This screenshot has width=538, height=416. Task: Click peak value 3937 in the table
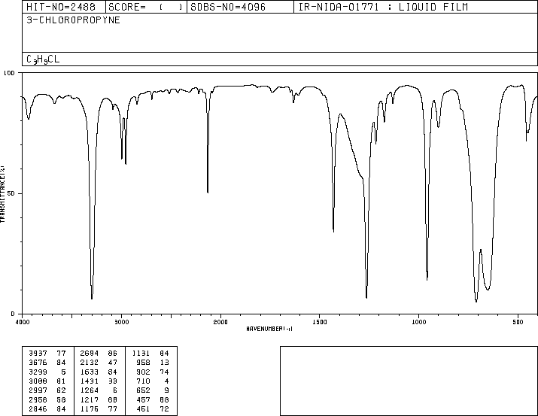[38, 354]
